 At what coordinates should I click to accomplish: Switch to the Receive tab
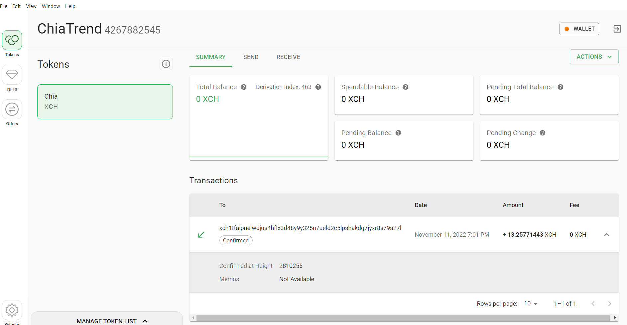pos(288,57)
